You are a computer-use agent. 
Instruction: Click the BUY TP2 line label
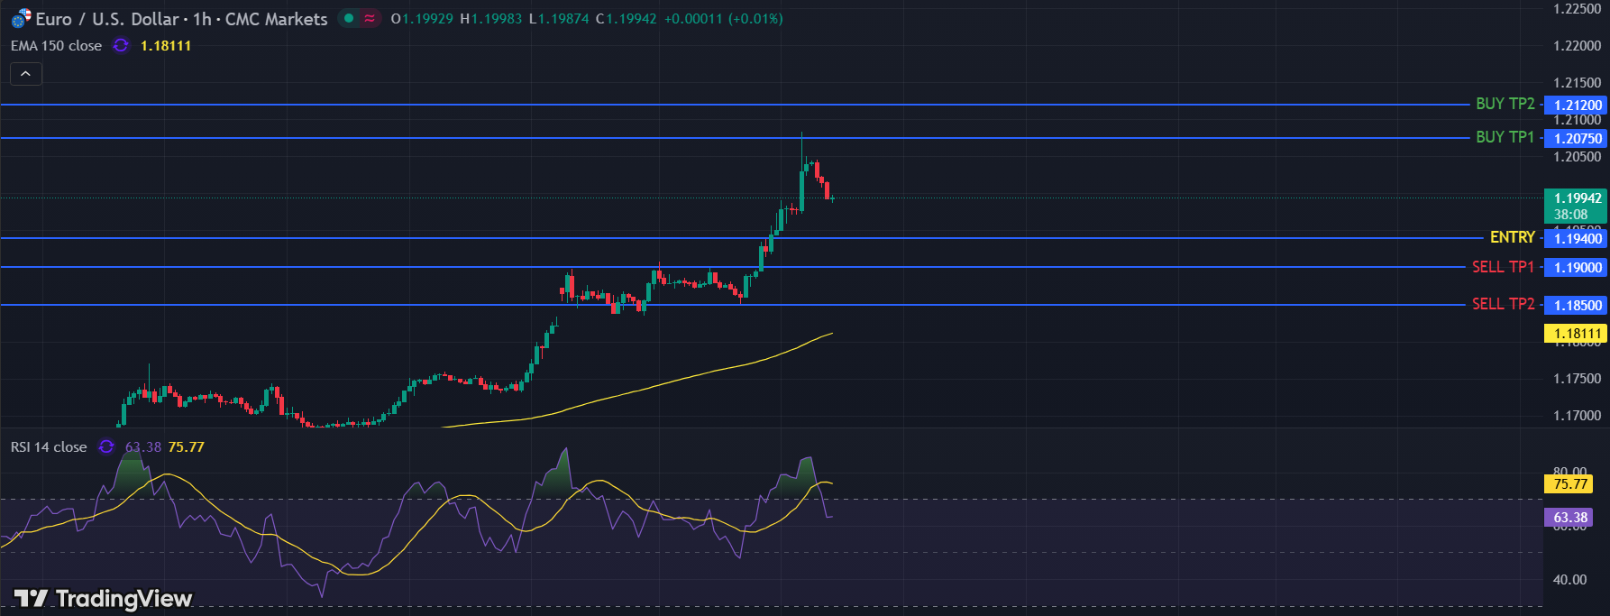(x=1505, y=104)
